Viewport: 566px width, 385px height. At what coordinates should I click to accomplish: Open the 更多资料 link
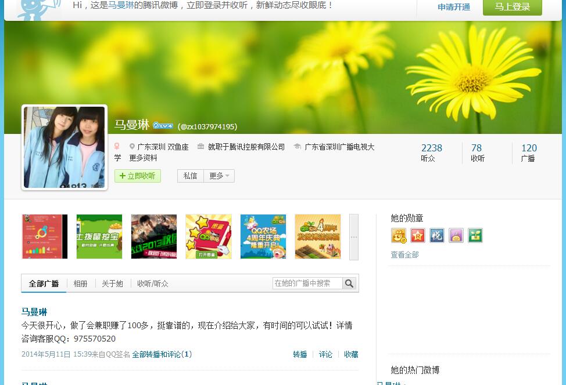tap(144, 158)
